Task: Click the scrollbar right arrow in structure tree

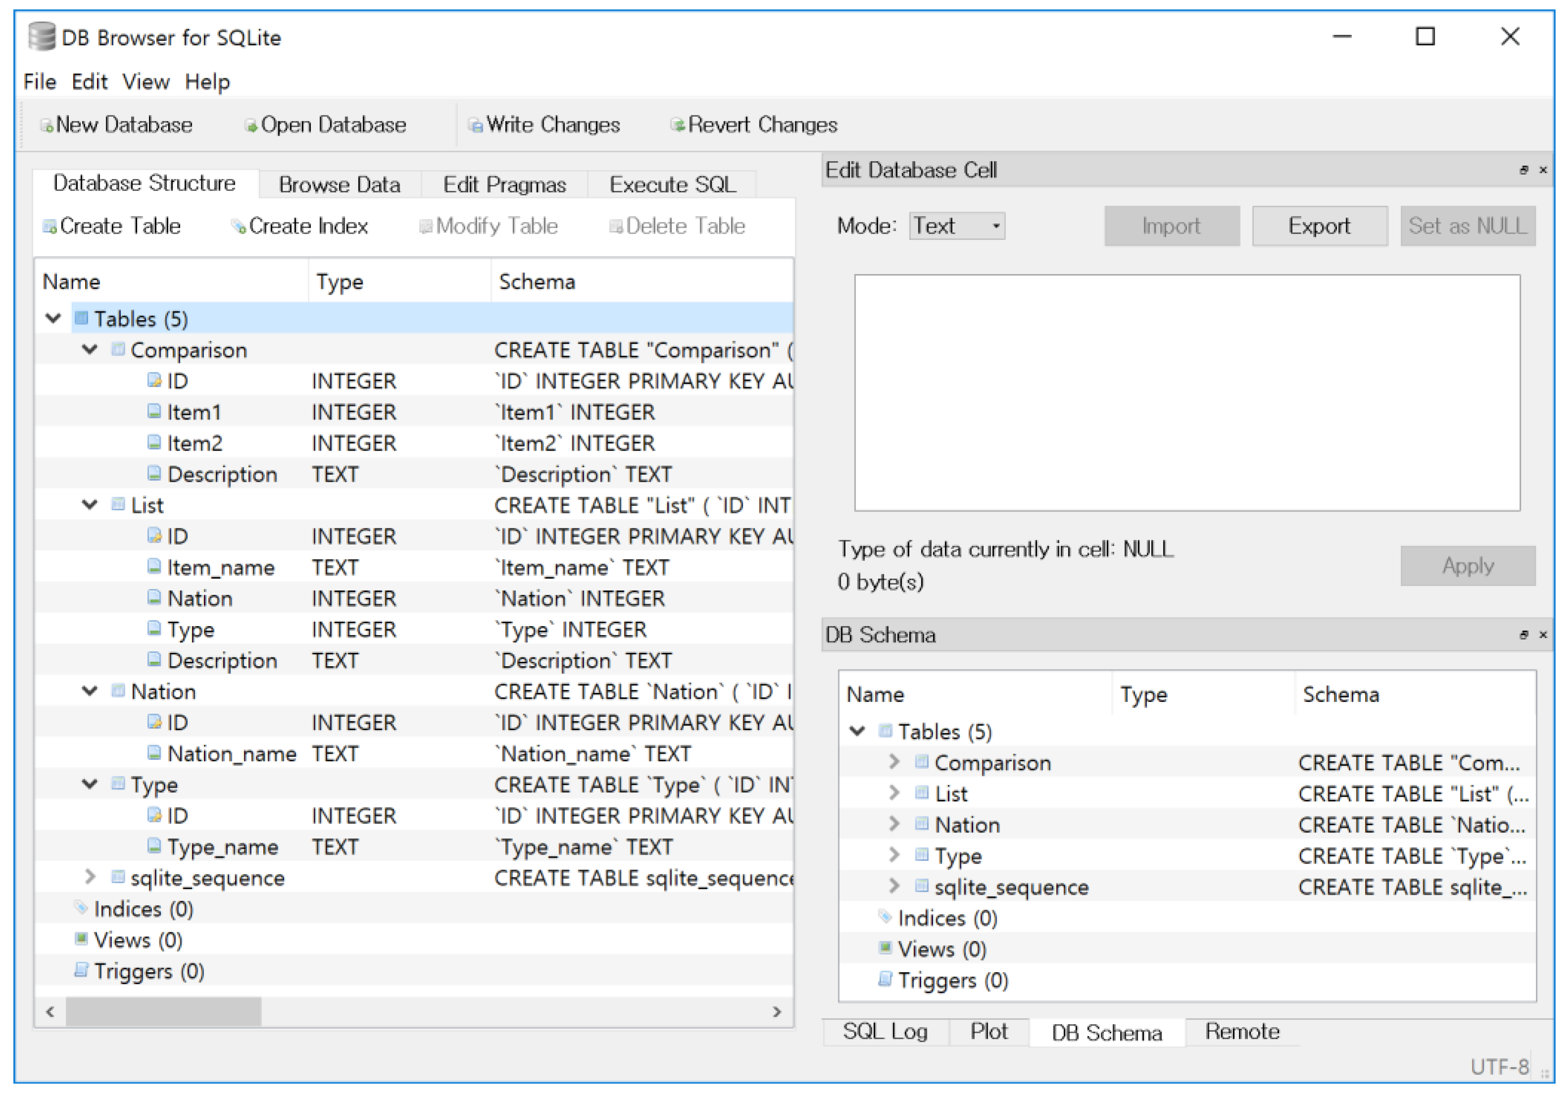Action: pyautogui.click(x=777, y=1013)
